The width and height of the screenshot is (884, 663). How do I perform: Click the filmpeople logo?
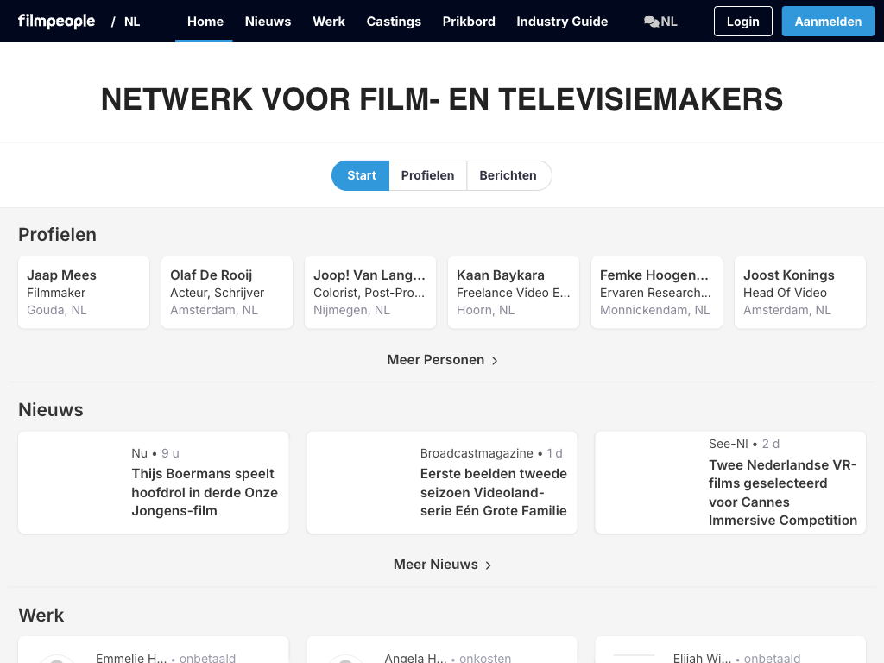click(x=57, y=22)
